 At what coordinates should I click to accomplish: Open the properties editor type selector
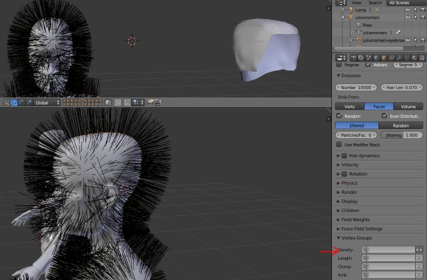pos(341,58)
